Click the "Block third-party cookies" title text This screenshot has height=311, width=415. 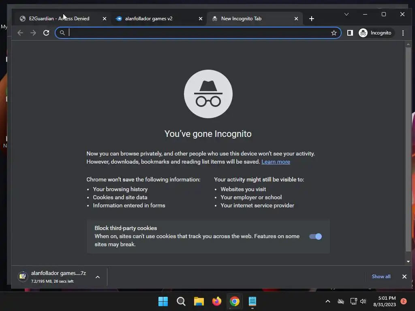[126, 228]
